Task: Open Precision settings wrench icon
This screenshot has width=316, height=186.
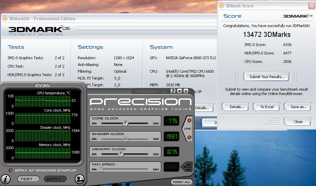Action: click(80, 179)
